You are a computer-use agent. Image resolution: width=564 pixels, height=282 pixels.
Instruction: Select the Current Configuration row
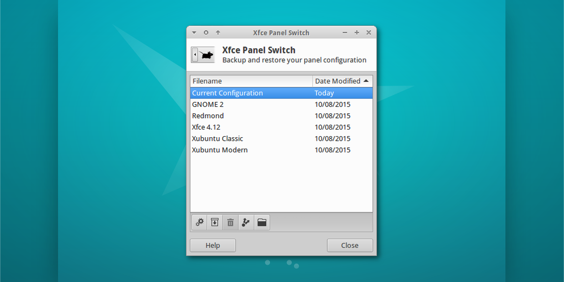[281, 93]
